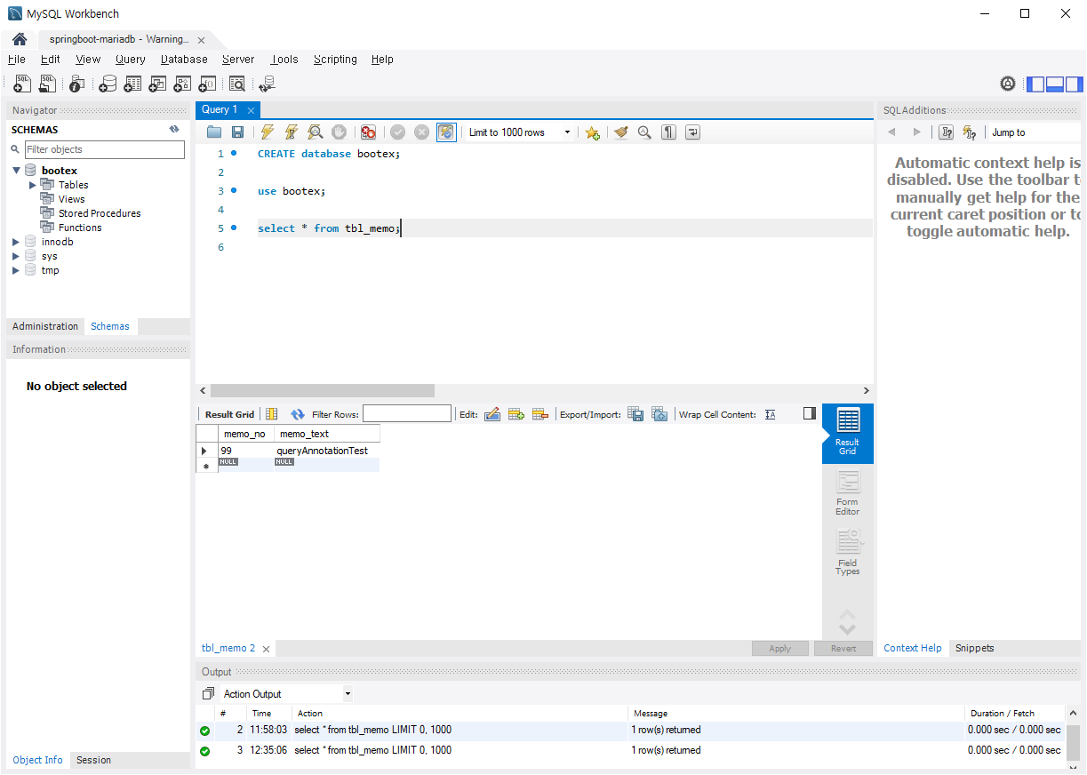
Task: Toggle invisible characters display
Action: (x=668, y=132)
